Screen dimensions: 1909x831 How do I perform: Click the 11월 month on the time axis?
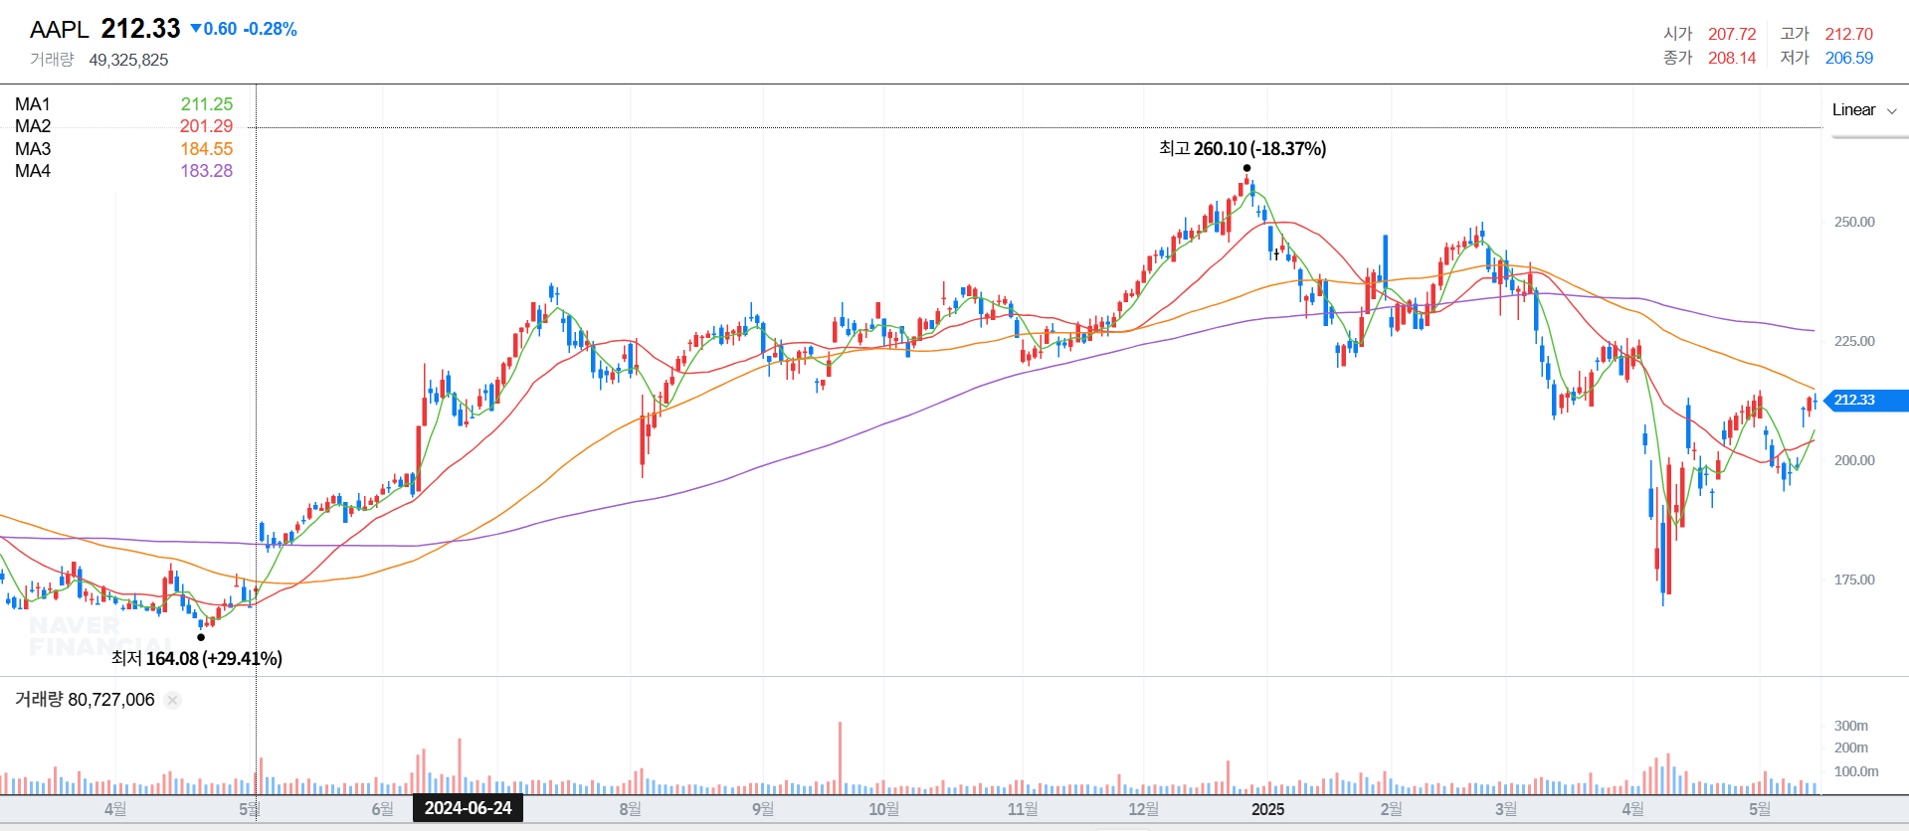coord(1023,809)
